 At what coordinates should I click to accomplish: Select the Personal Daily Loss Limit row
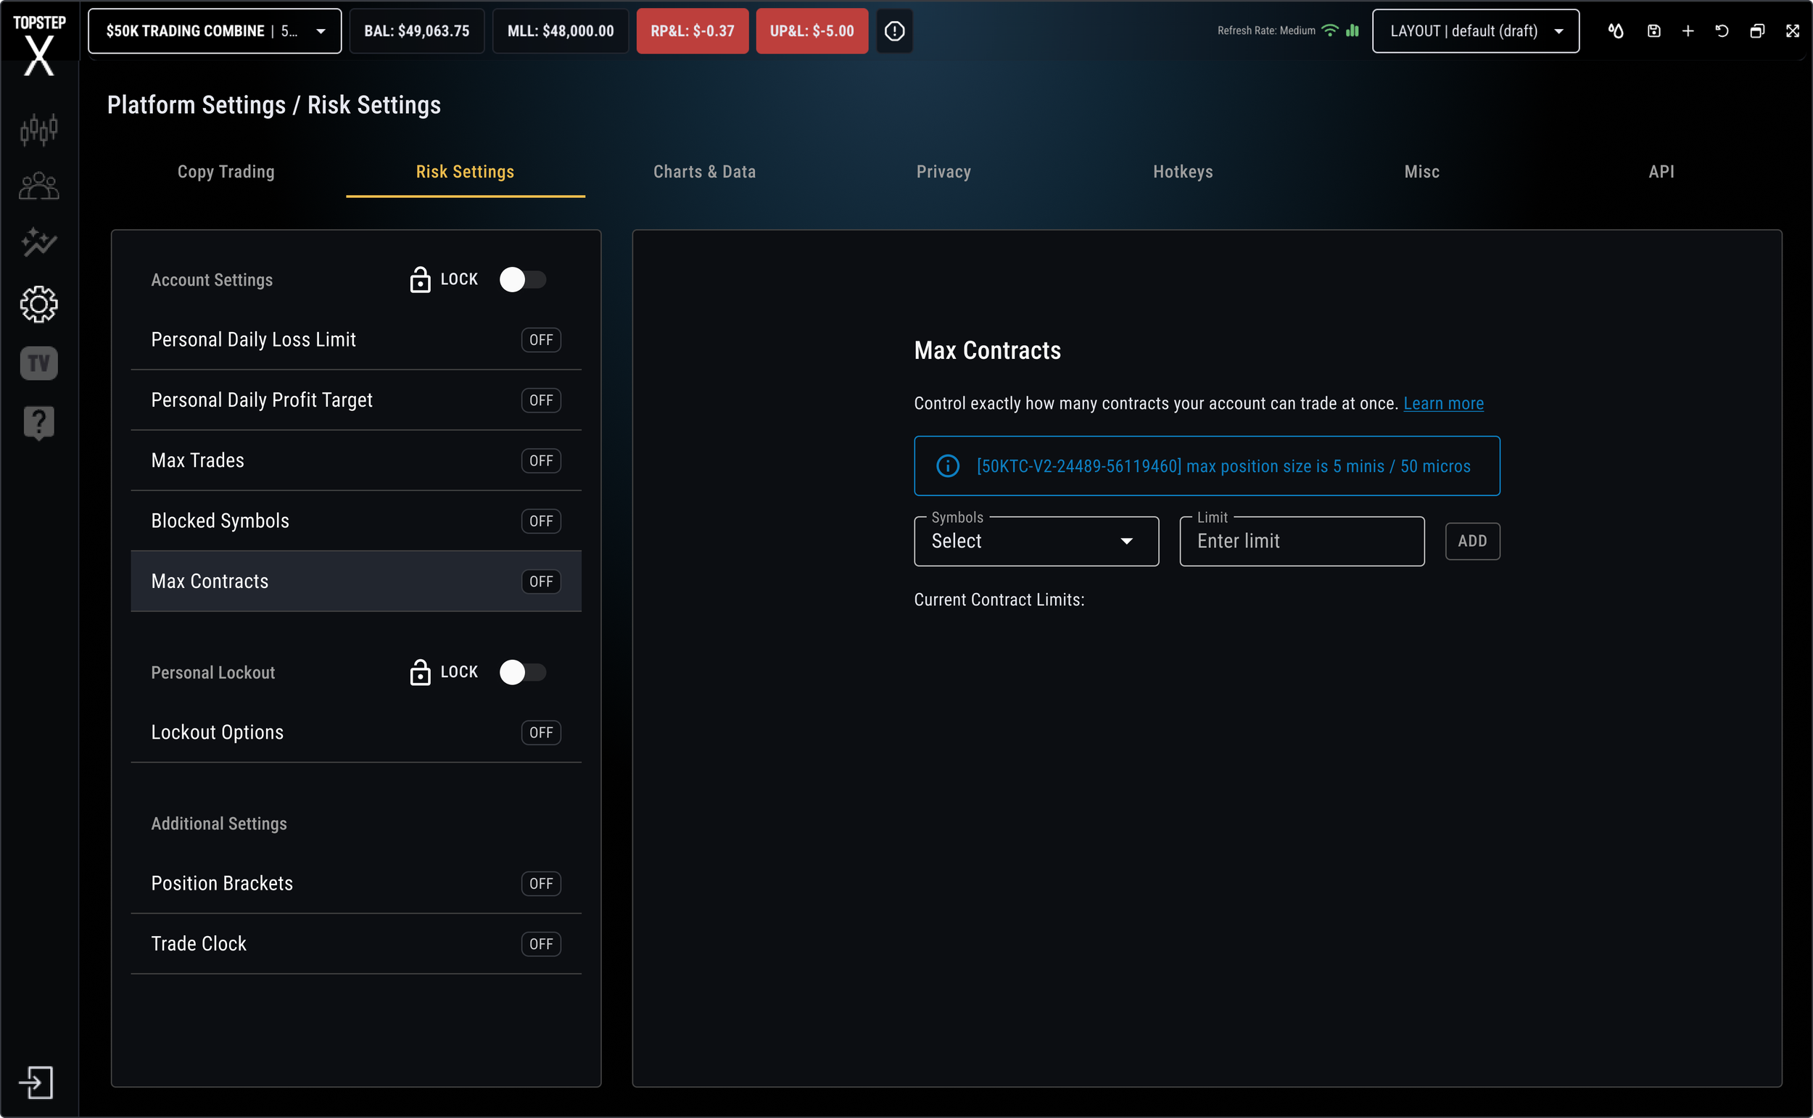coord(356,339)
